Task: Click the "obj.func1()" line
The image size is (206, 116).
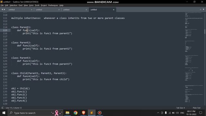Action: point(19,92)
